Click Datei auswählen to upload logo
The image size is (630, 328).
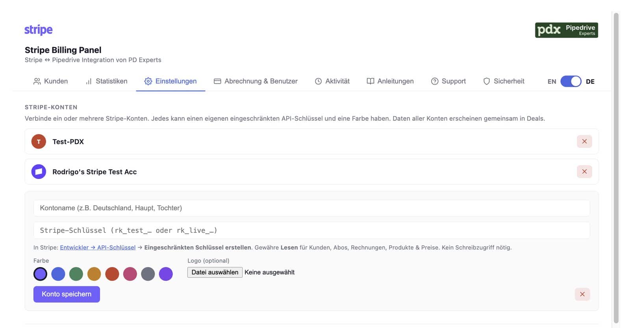(x=215, y=272)
